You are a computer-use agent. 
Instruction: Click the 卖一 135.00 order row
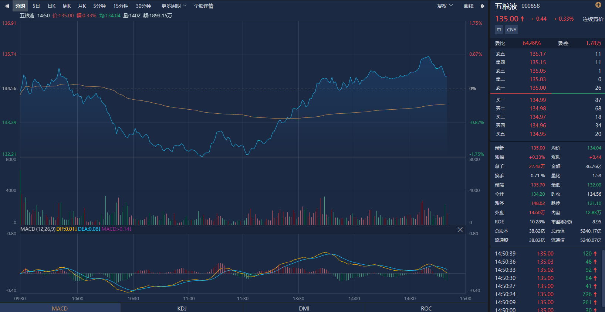(547, 88)
